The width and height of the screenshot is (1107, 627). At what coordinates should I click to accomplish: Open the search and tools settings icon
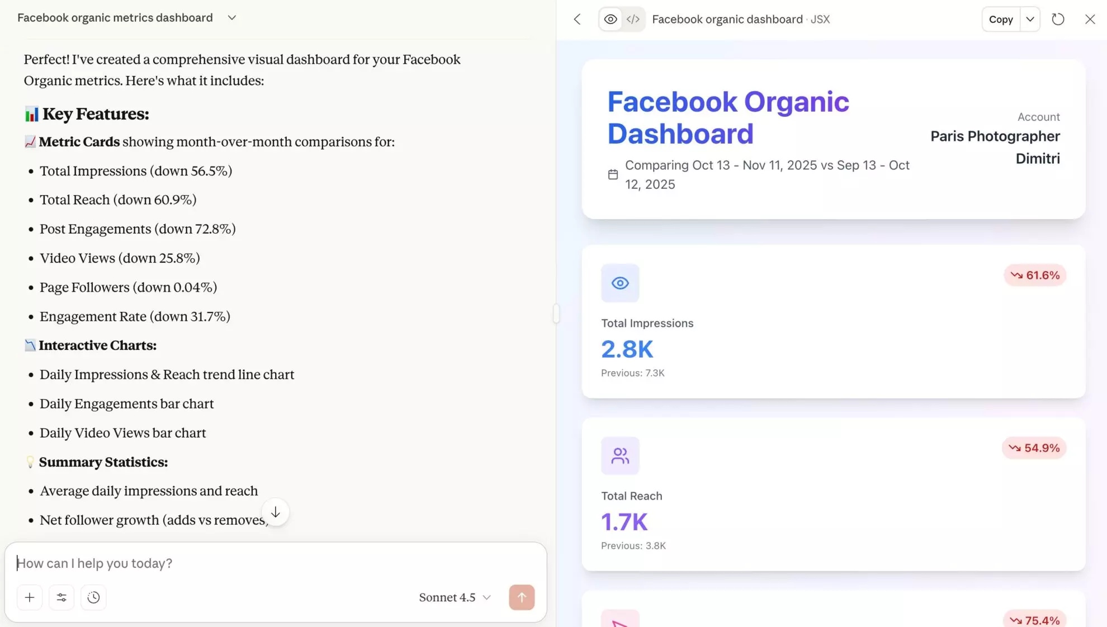click(x=61, y=597)
